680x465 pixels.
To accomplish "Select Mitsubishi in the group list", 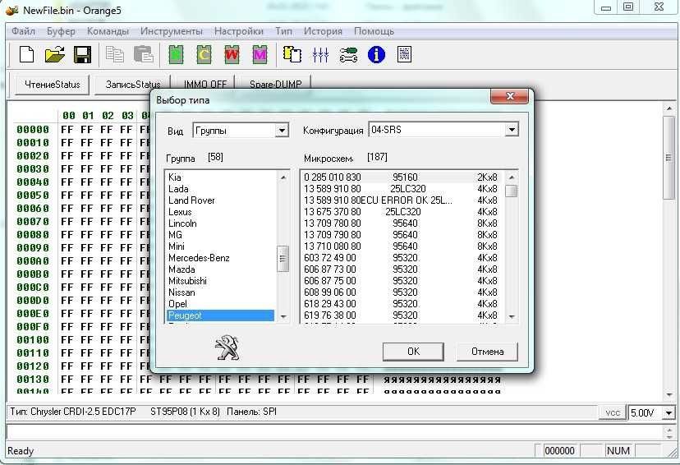I will pos(220,281).
